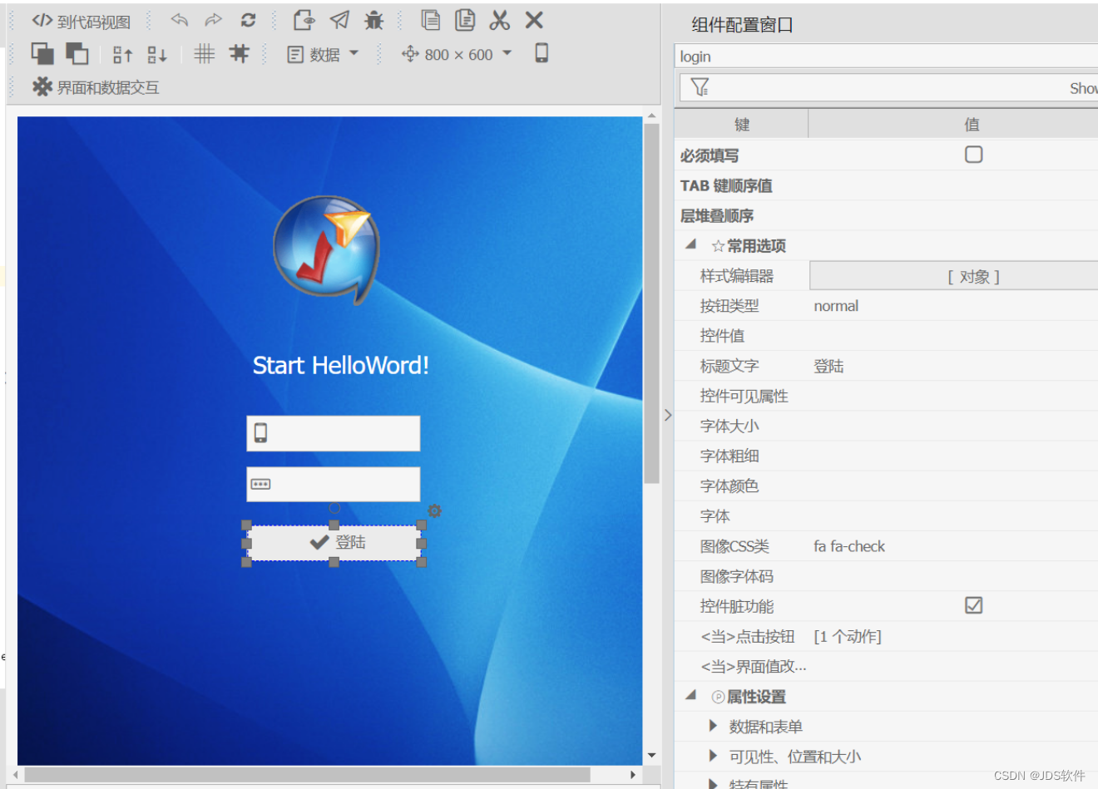This screenshot has height=789, width=1098.
Task: Click the gear icon beside the 登陆 button
Action: 434,510
